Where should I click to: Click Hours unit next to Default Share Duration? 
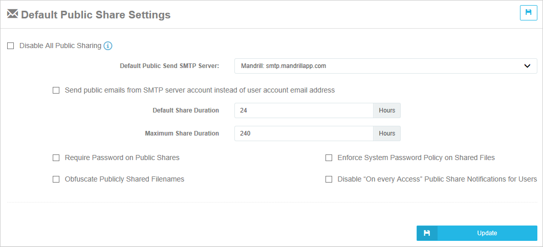click(x=387, y=110)
